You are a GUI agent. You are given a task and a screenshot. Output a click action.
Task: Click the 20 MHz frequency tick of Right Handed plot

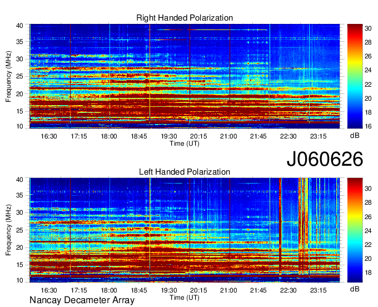[x=20, y=94]
